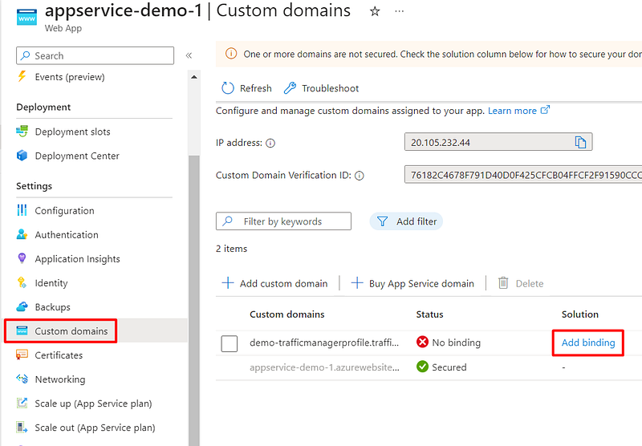642x446 pixels.
Task: Click the Add binding link
Action: tap(588, 343)
